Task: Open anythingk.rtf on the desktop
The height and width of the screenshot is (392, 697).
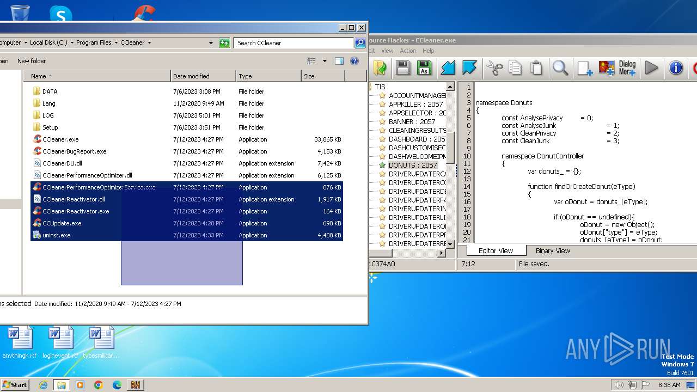Action: point(21,343)
